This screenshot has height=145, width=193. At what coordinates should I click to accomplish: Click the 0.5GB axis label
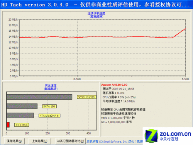point(77,79)
